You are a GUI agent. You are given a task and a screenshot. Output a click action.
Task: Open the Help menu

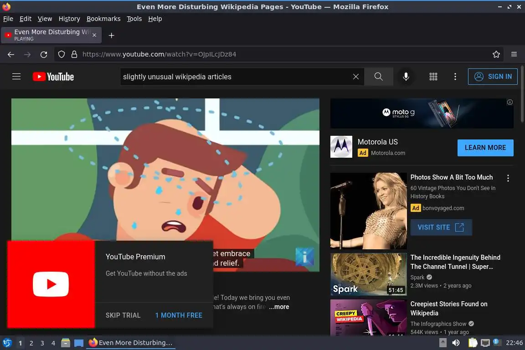point(155,19)
